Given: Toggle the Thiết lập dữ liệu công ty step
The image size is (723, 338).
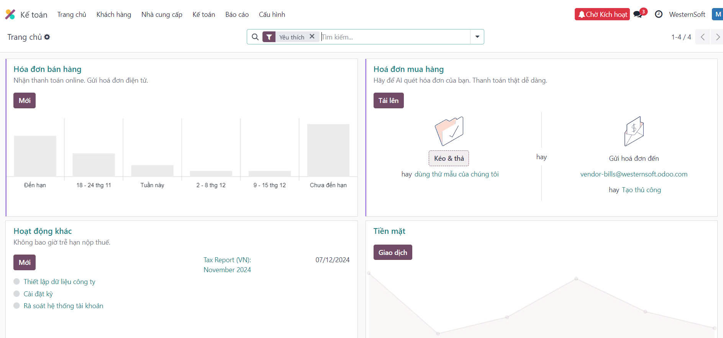Looking at the screenshot, I should click(16, 282).
